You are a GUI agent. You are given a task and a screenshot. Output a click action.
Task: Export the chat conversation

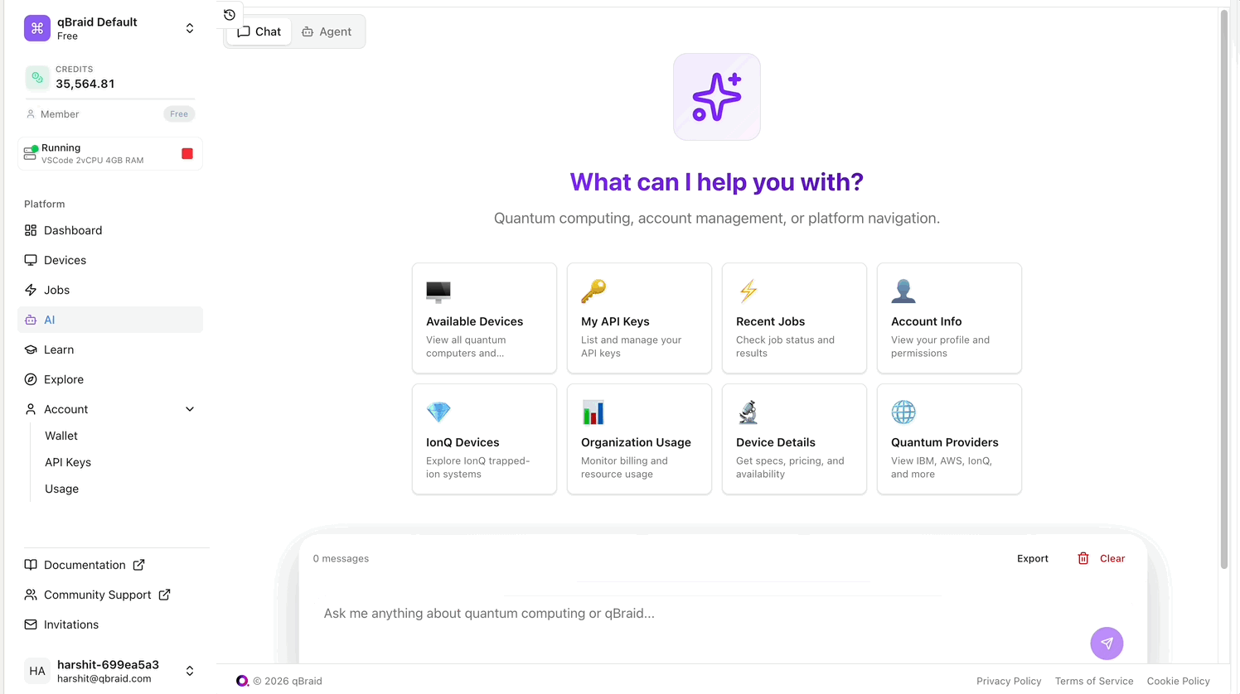pyautogui.click(x=1033, y=559)
